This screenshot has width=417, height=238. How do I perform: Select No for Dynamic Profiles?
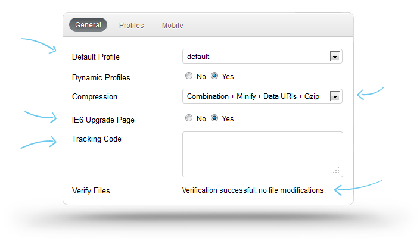[189, 76]
